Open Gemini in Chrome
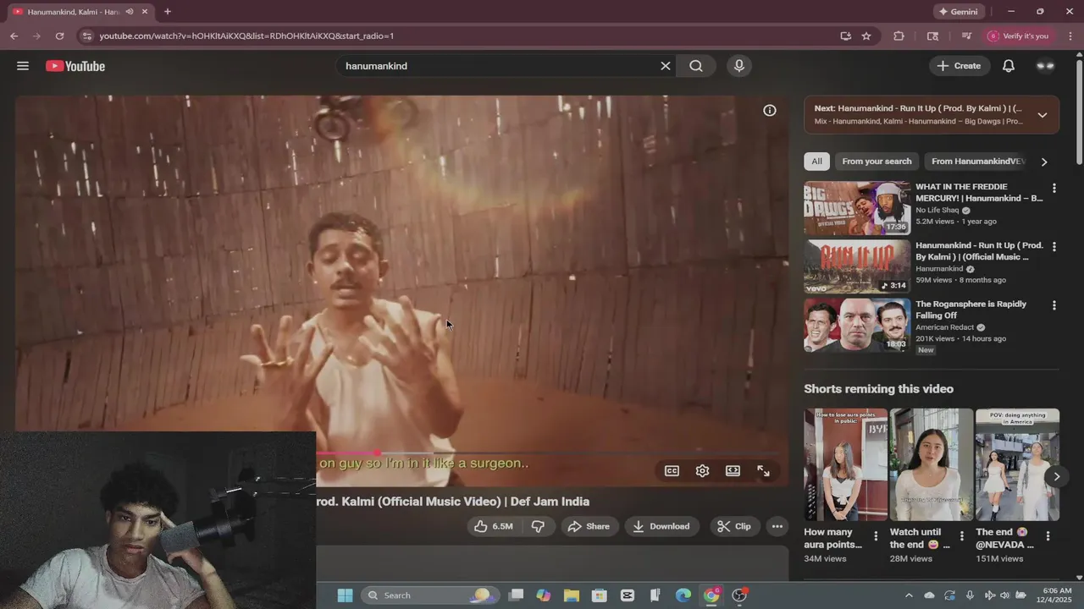The height and width of the screenshot is (609, 1084). [x=959, y=12]
